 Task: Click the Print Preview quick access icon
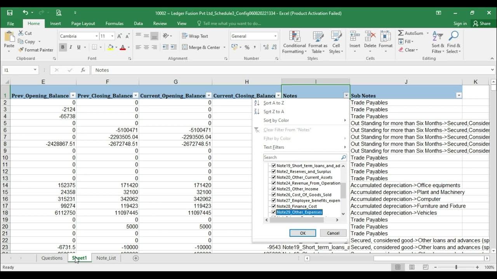[x=59, y=13]
